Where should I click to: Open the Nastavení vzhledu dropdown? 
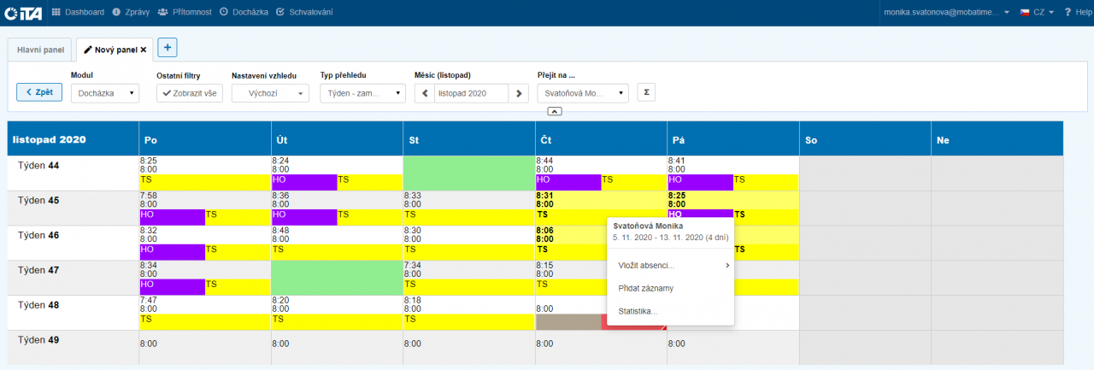point(270,93)
